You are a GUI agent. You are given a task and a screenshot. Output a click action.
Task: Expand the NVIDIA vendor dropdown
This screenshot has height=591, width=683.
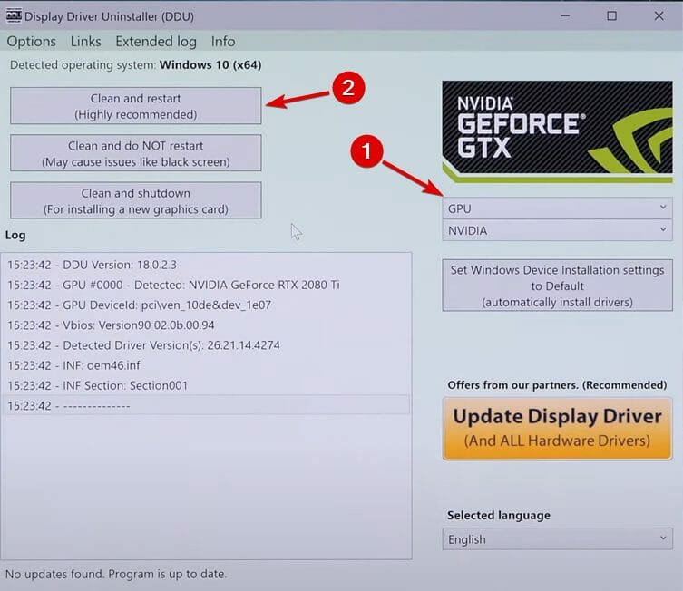tap(557, 230)
